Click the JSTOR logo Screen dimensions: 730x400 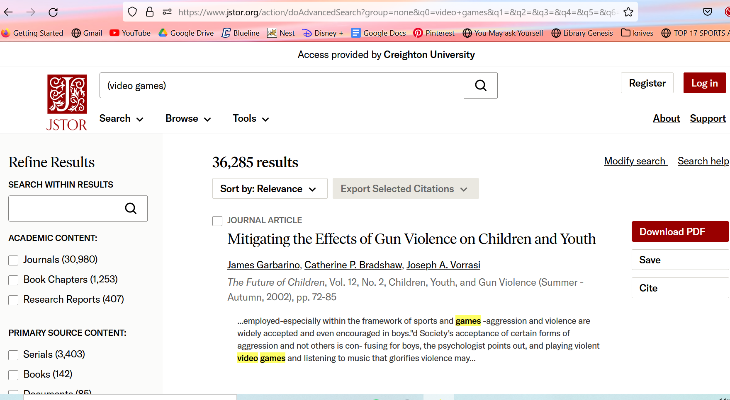67,102
